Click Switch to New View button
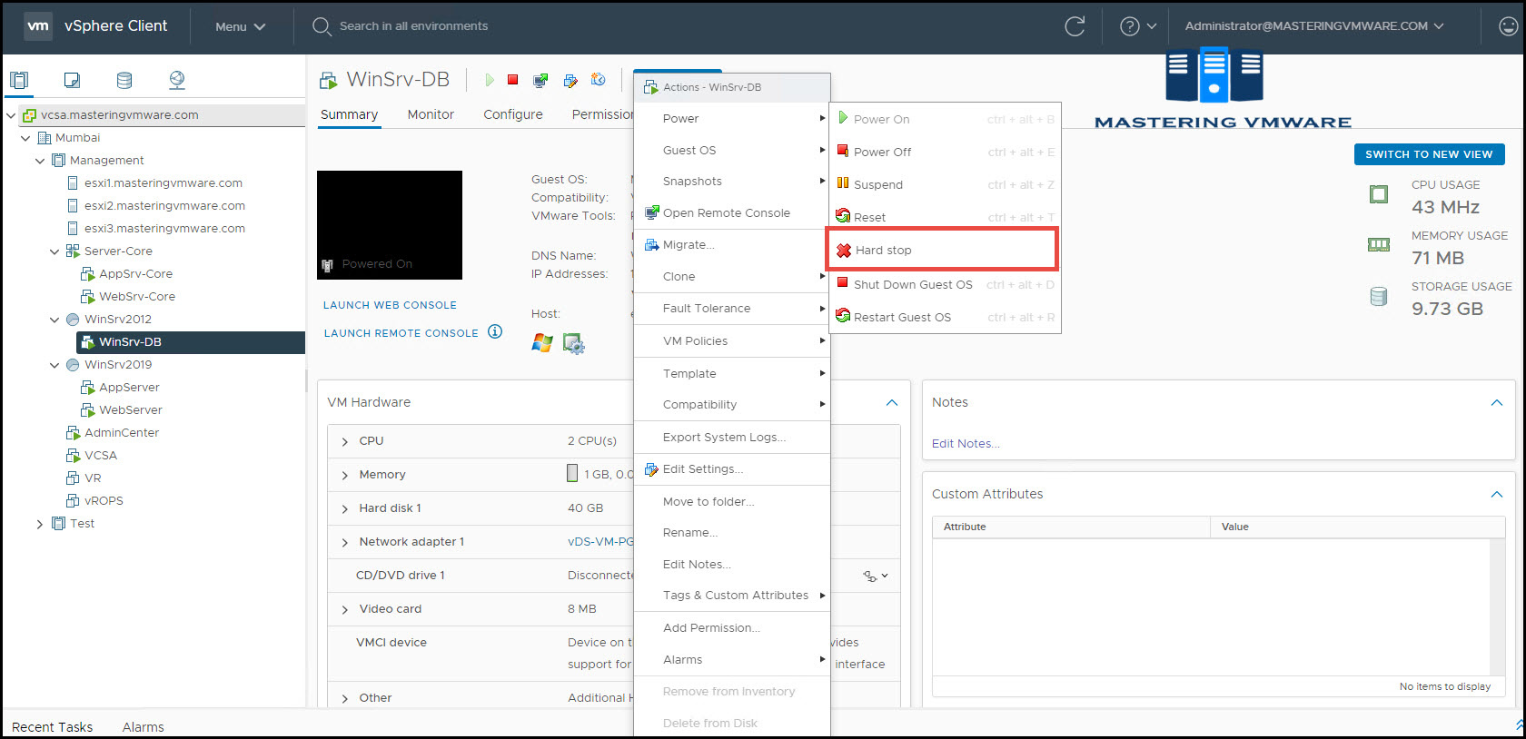 coord(1429,154)
